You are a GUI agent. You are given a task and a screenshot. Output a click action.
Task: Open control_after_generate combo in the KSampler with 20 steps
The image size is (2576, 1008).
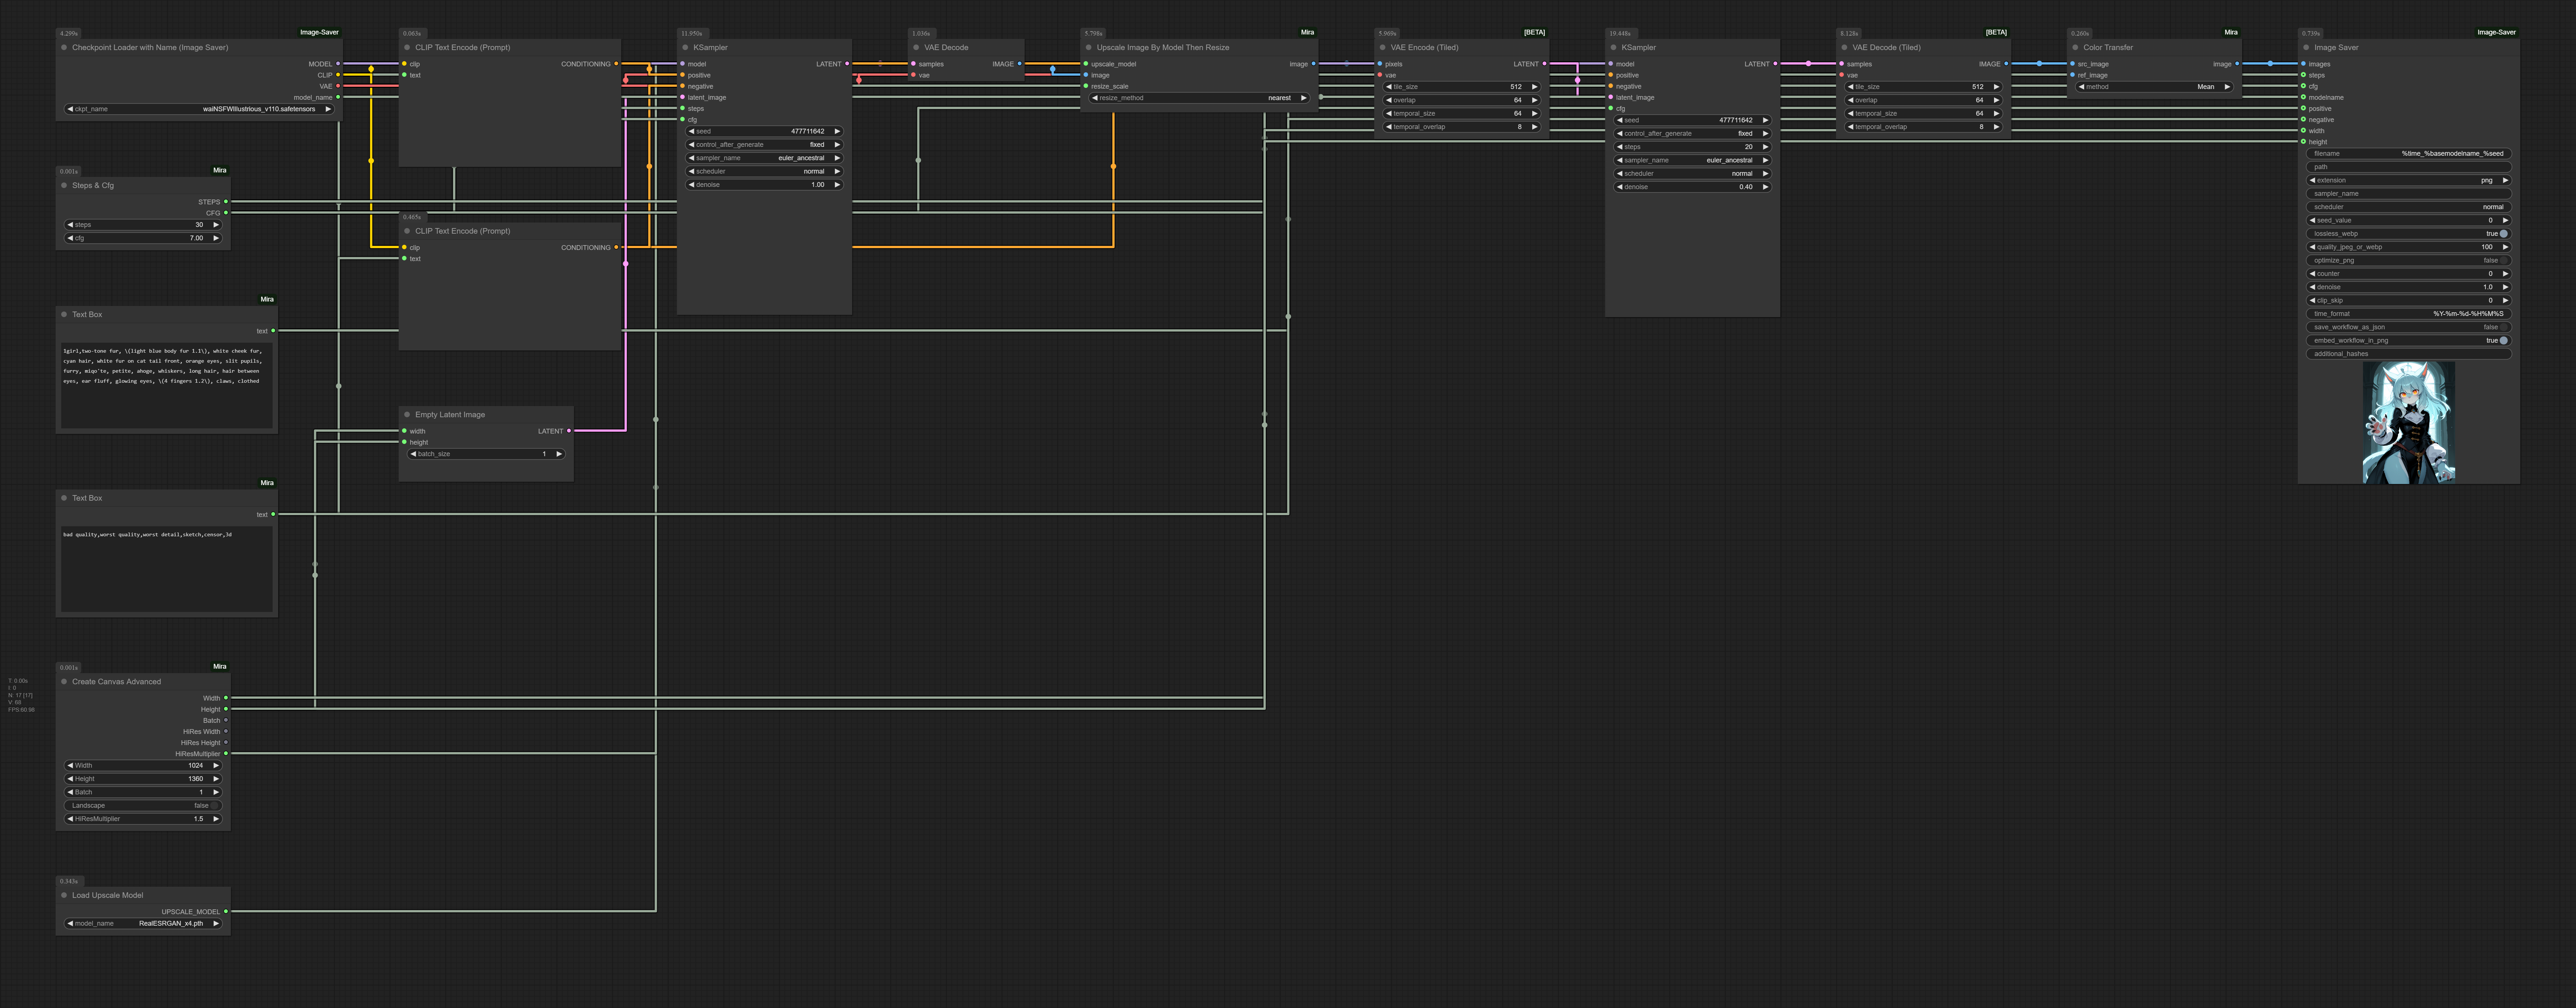point(1693,133)
